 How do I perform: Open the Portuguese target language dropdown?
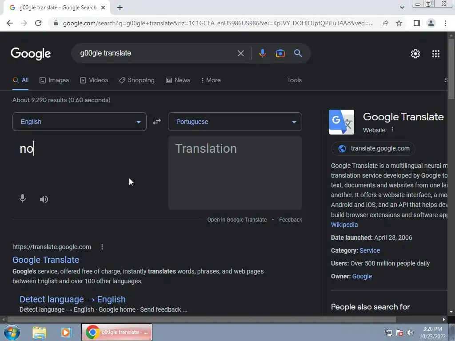(235, 122)
